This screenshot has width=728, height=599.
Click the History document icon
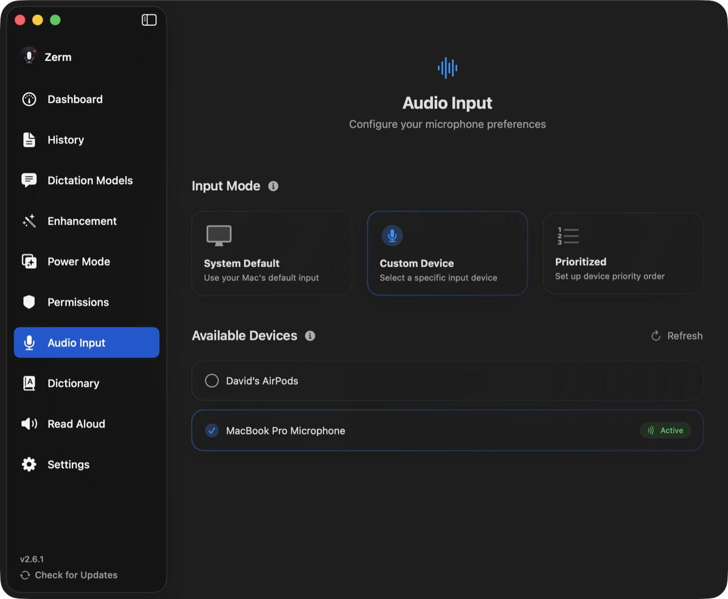point(29,140)
